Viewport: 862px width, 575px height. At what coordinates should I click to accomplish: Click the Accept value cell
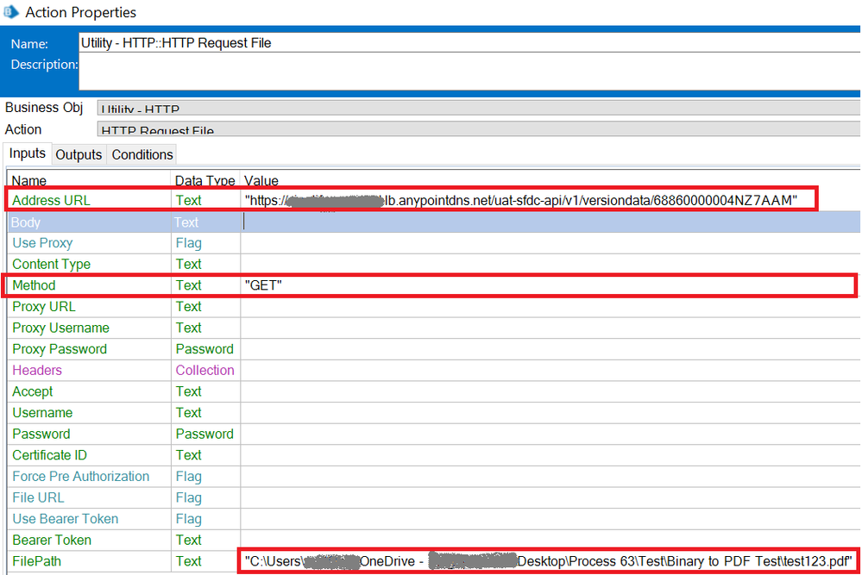tap(551, 391)
